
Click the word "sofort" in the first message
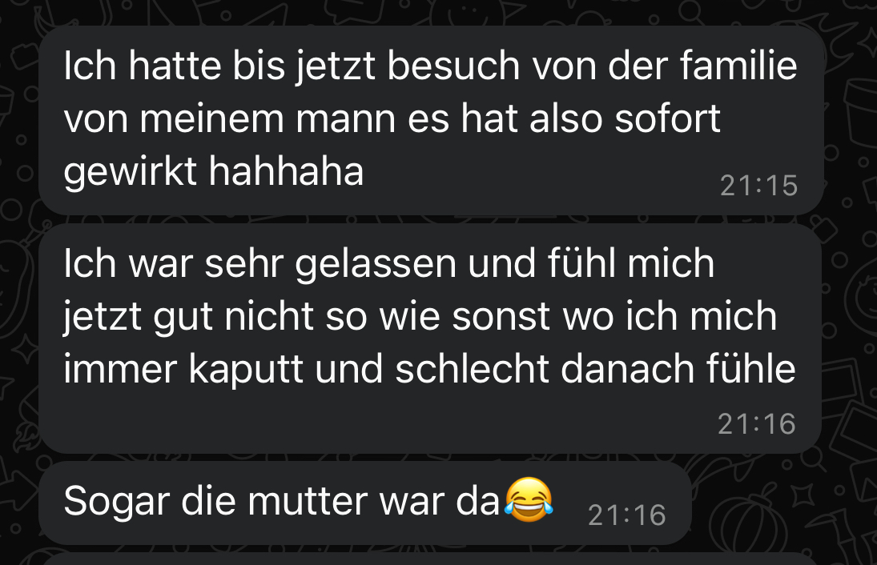(667, 118)
